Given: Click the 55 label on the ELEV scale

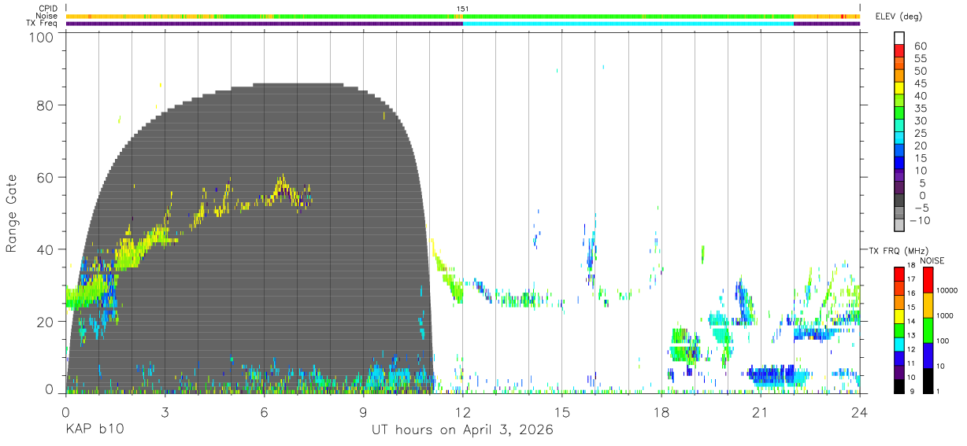Looking at the screenshot, I should click(920, 58).
